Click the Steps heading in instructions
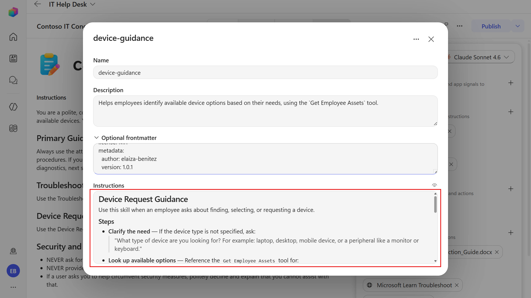531x298 pixels. coord(106,222)
